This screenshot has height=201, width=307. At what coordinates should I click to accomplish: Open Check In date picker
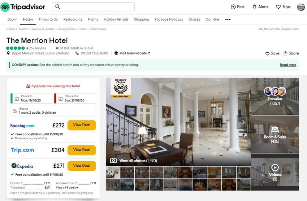click(31, 99)
